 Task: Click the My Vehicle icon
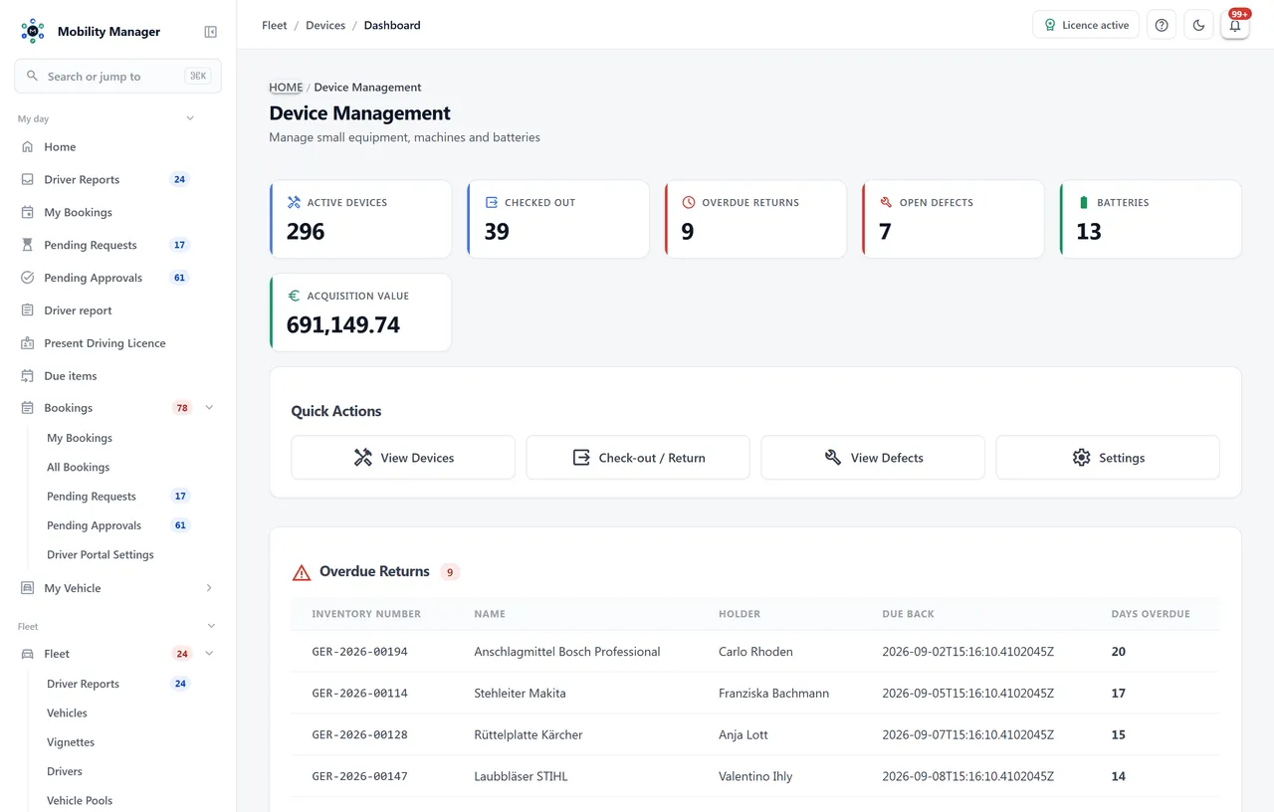pos(28,588)
